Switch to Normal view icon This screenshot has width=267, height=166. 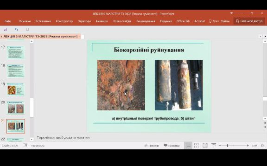(188, 146)
